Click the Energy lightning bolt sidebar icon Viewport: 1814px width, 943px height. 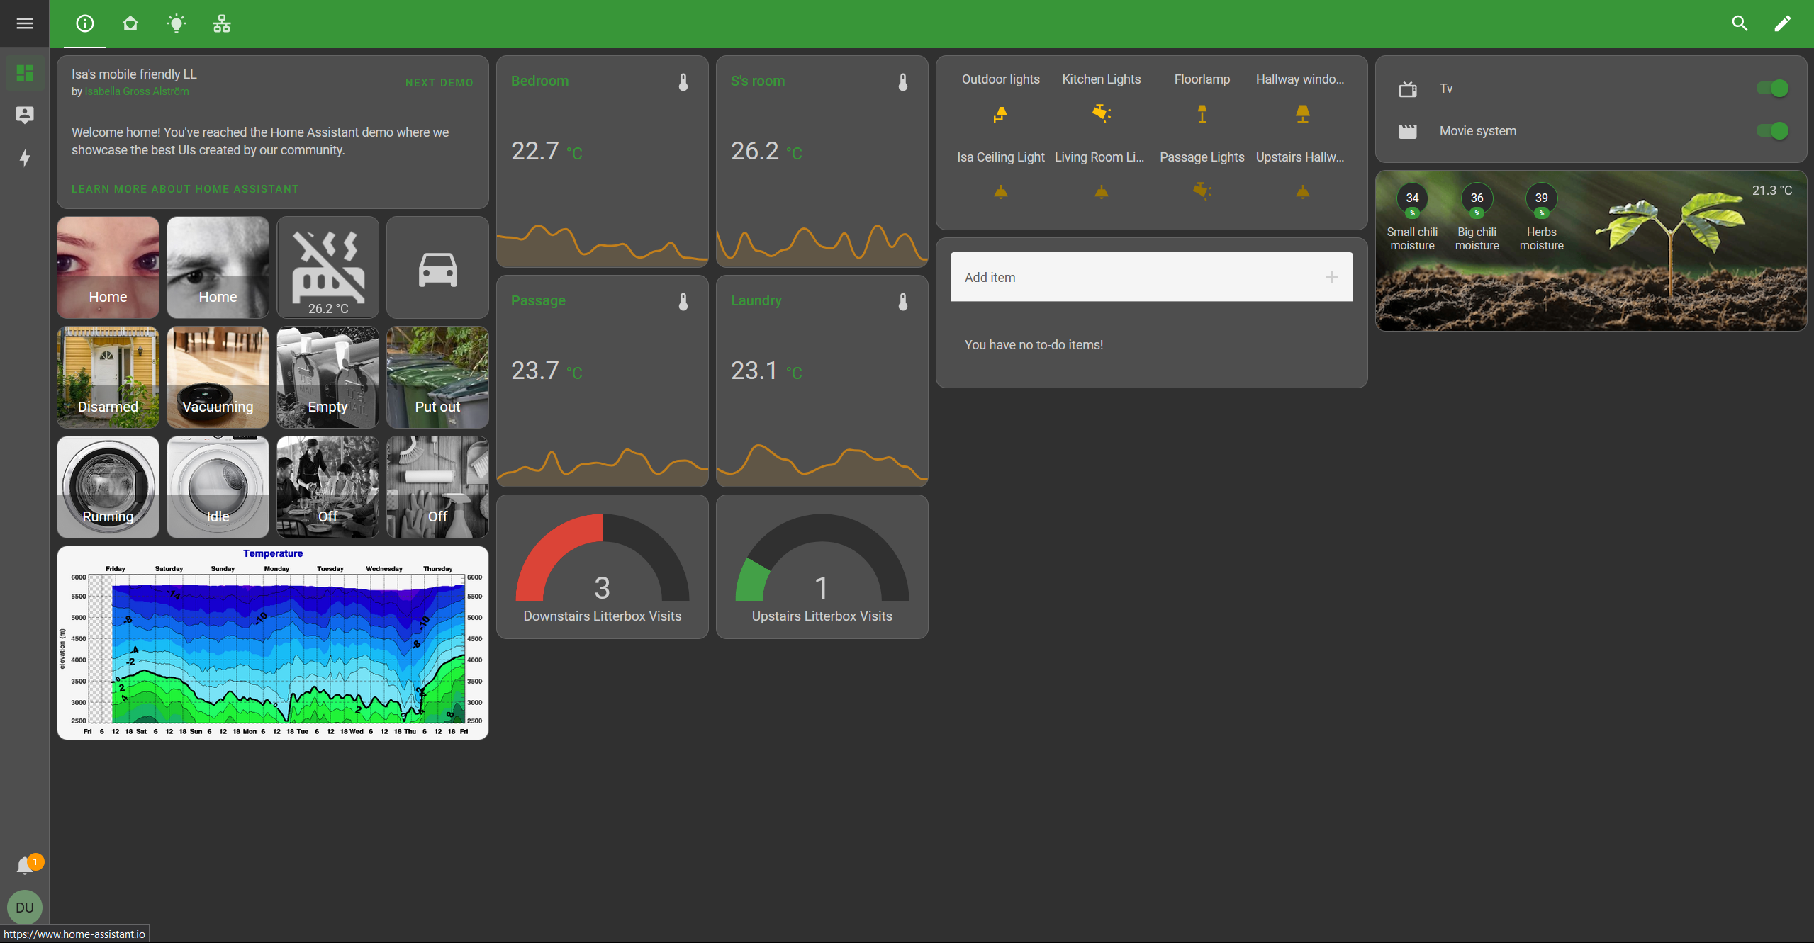(x=25, y=157)
